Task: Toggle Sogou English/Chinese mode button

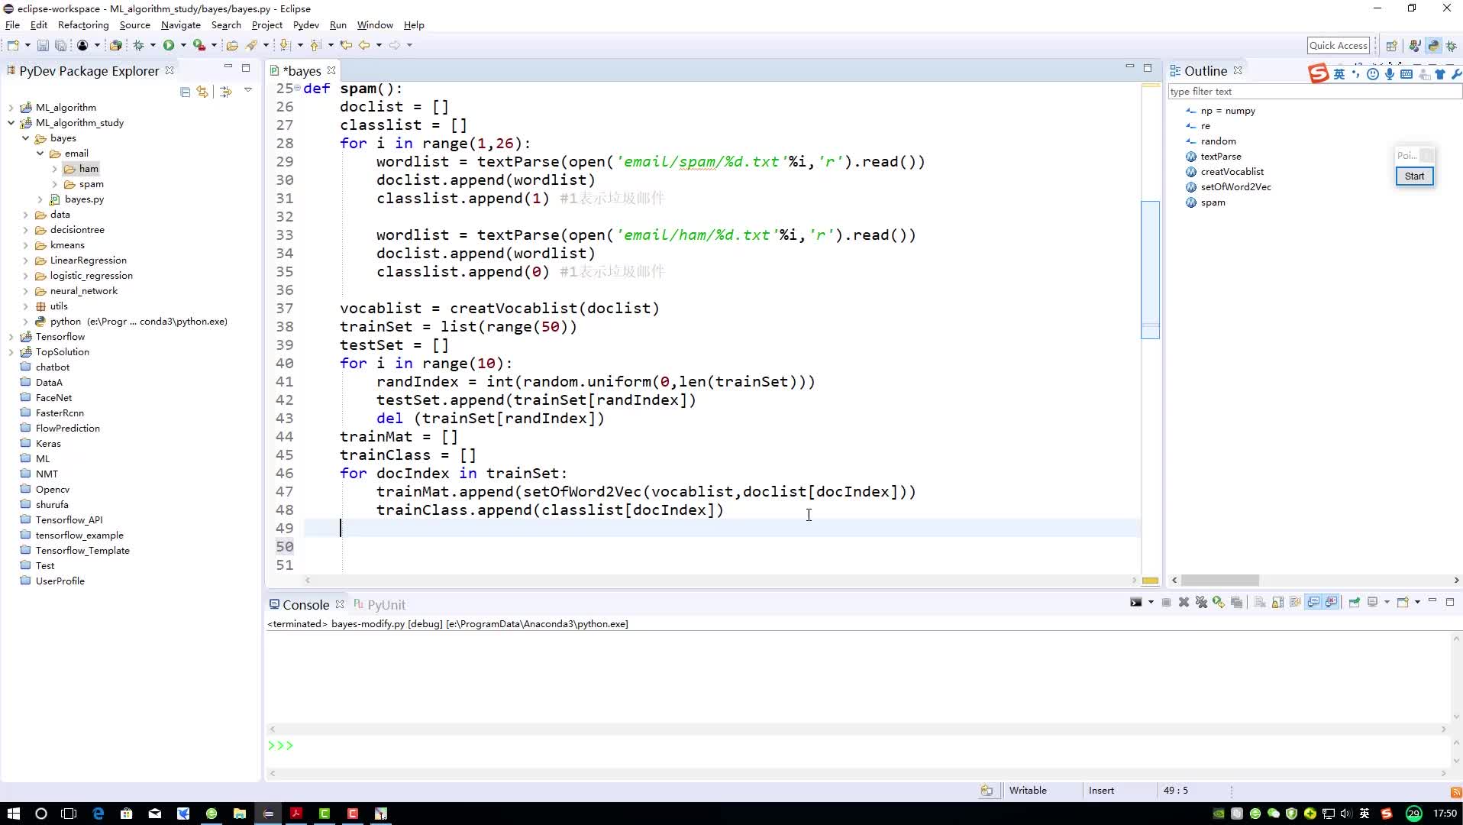Action: (x=1339, y=74)
